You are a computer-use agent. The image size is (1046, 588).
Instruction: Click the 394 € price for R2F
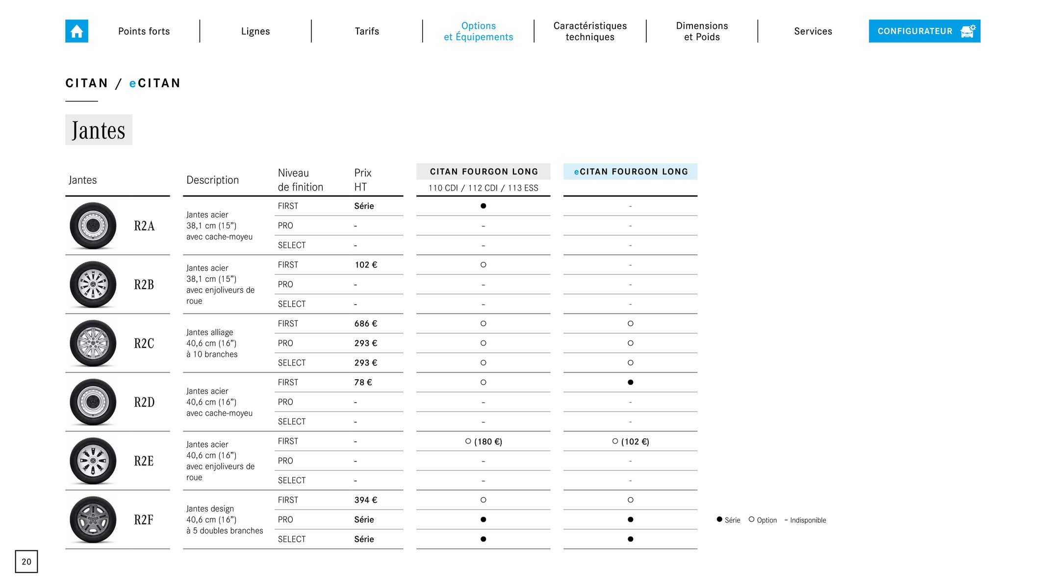[366, 500]
